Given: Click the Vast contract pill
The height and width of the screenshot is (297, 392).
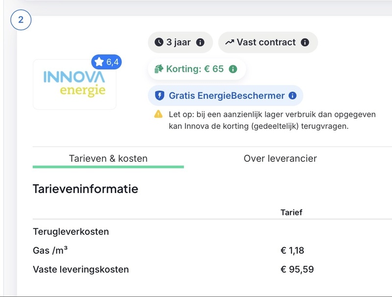Looking at the screenshot, I should (268, 42).
